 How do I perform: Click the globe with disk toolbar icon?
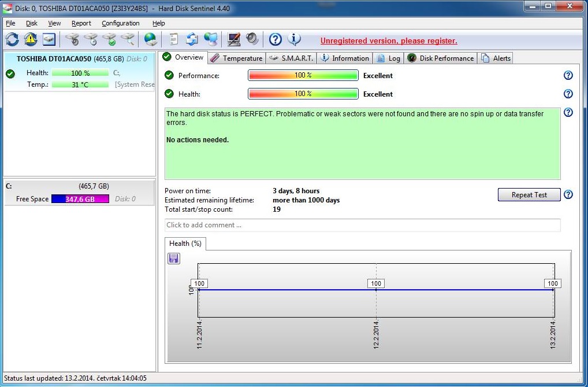(150, 39)
